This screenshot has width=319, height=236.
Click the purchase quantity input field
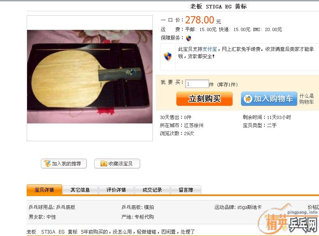pyautogui.click(x=197, y=84)
